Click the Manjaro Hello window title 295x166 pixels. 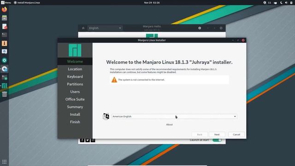pyautogui.click(x=152, y=27)
